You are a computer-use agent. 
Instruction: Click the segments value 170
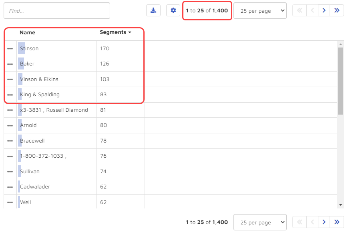tap(105, 48)
